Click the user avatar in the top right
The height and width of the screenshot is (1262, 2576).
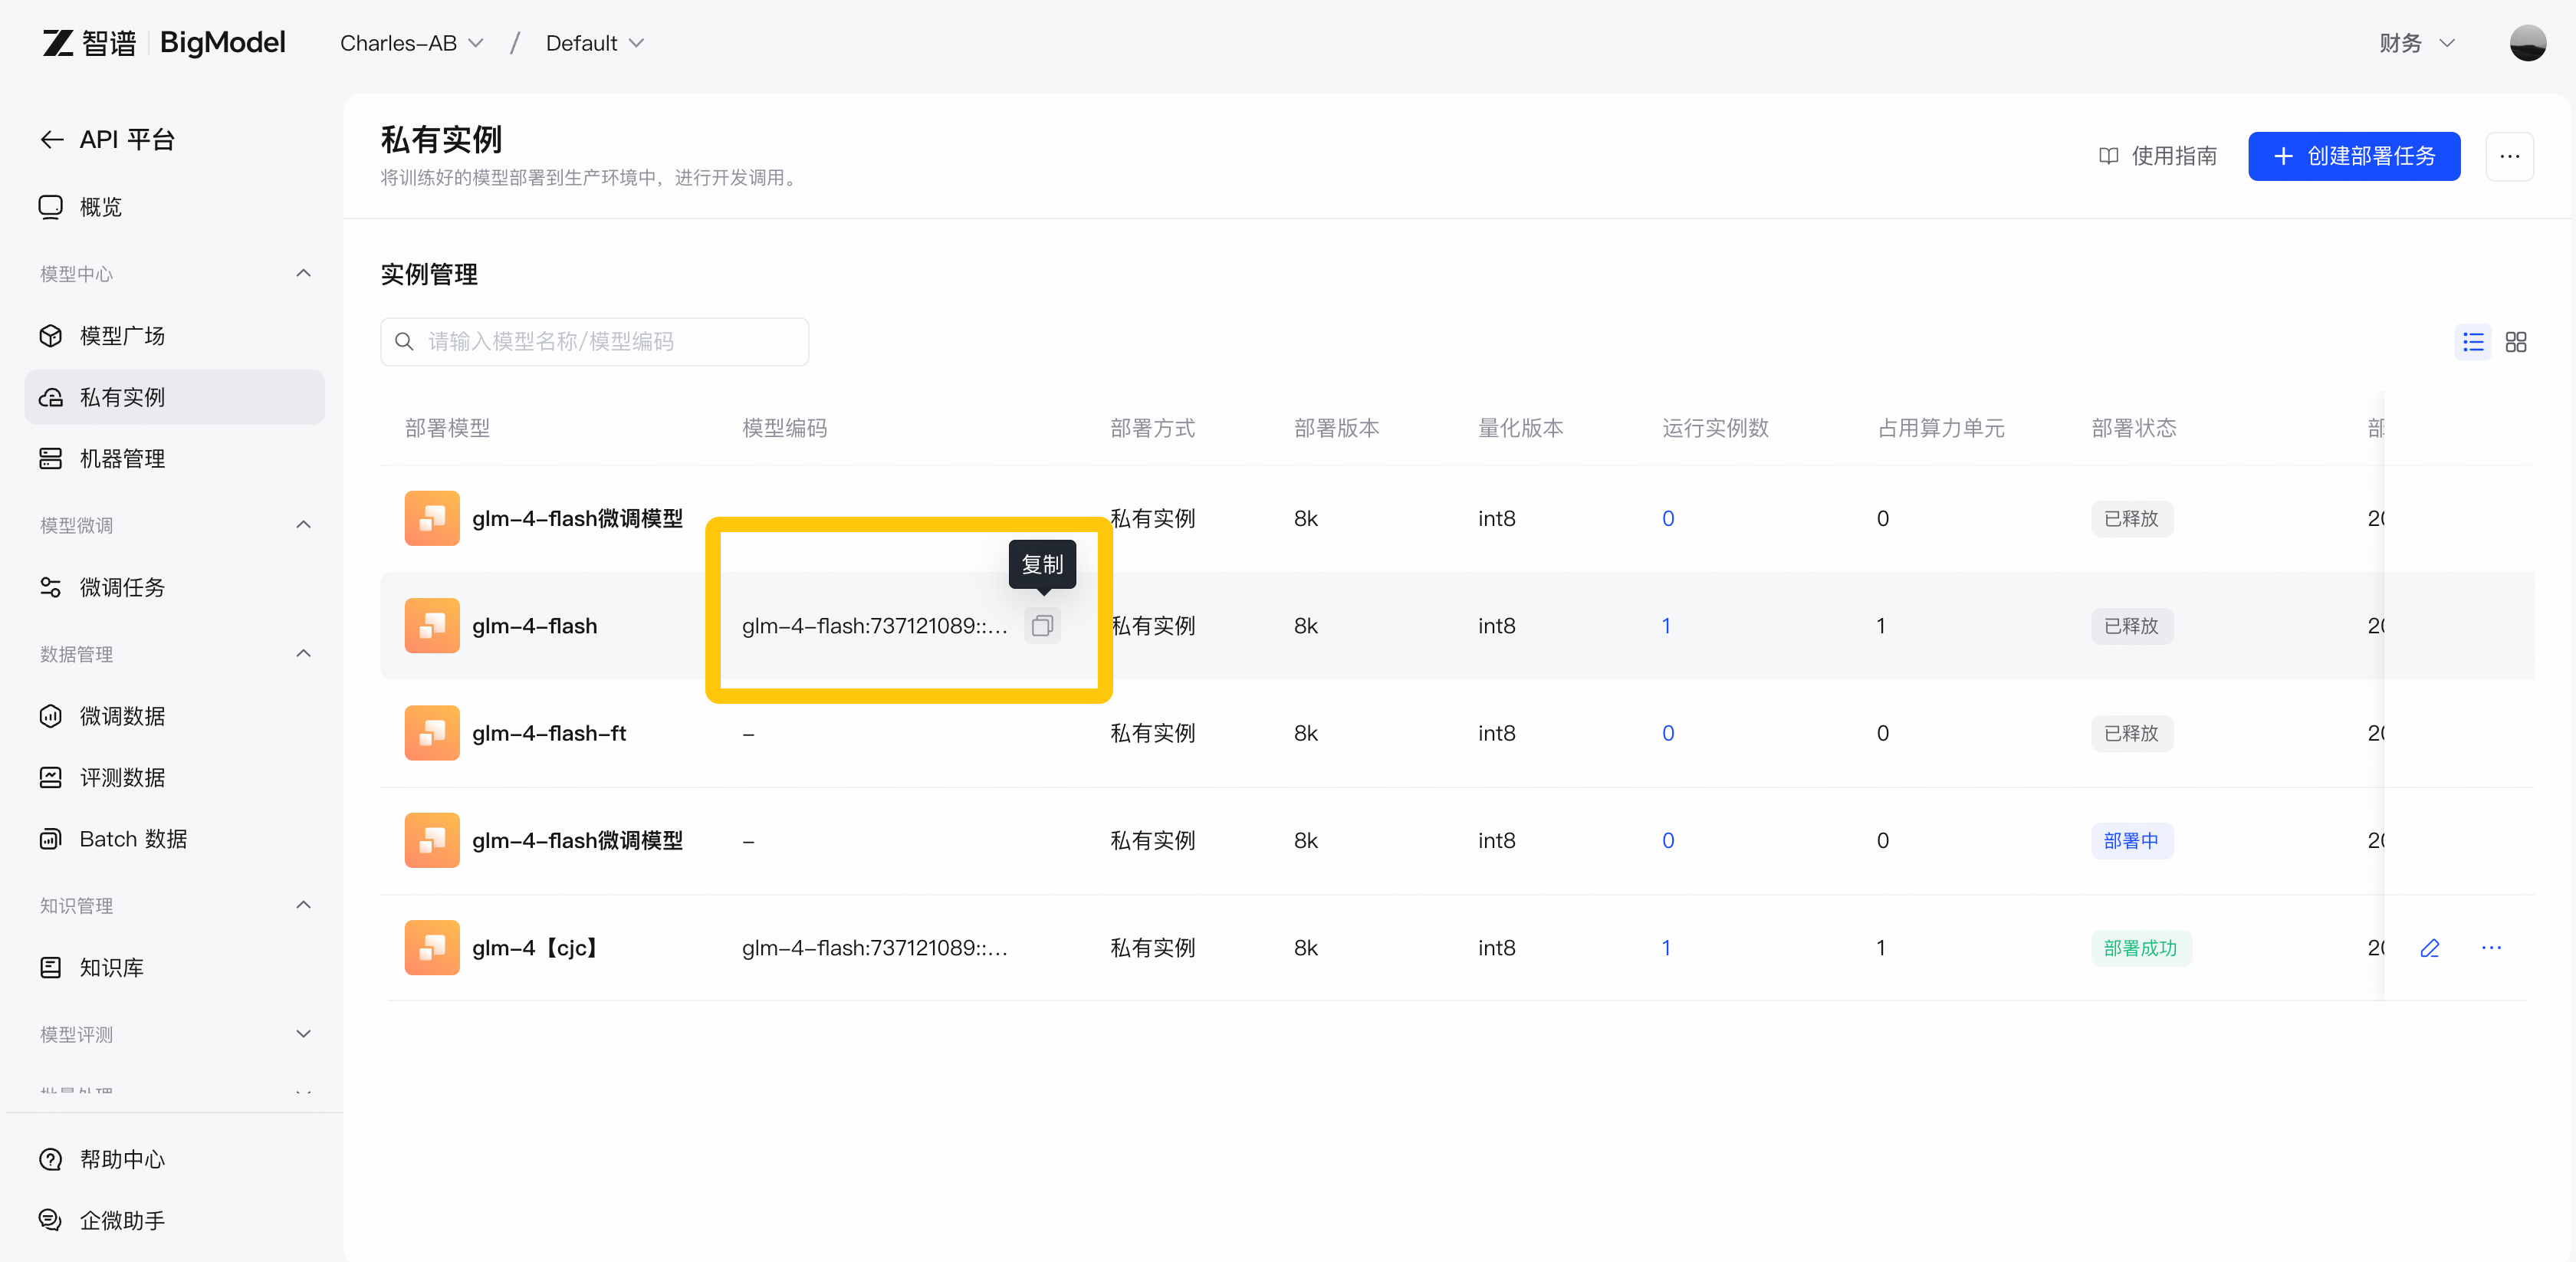point(2527,43)
